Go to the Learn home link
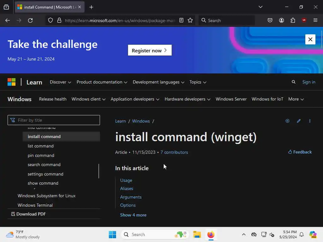 (x=34, y=82)
